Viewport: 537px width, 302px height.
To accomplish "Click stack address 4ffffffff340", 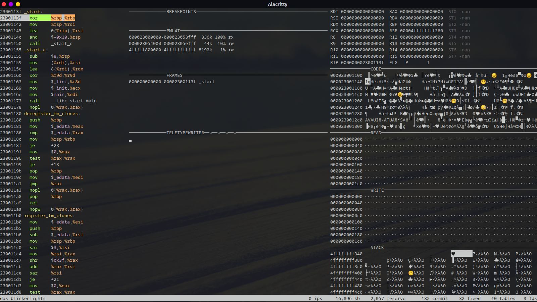I will click(x=346, y=254).
